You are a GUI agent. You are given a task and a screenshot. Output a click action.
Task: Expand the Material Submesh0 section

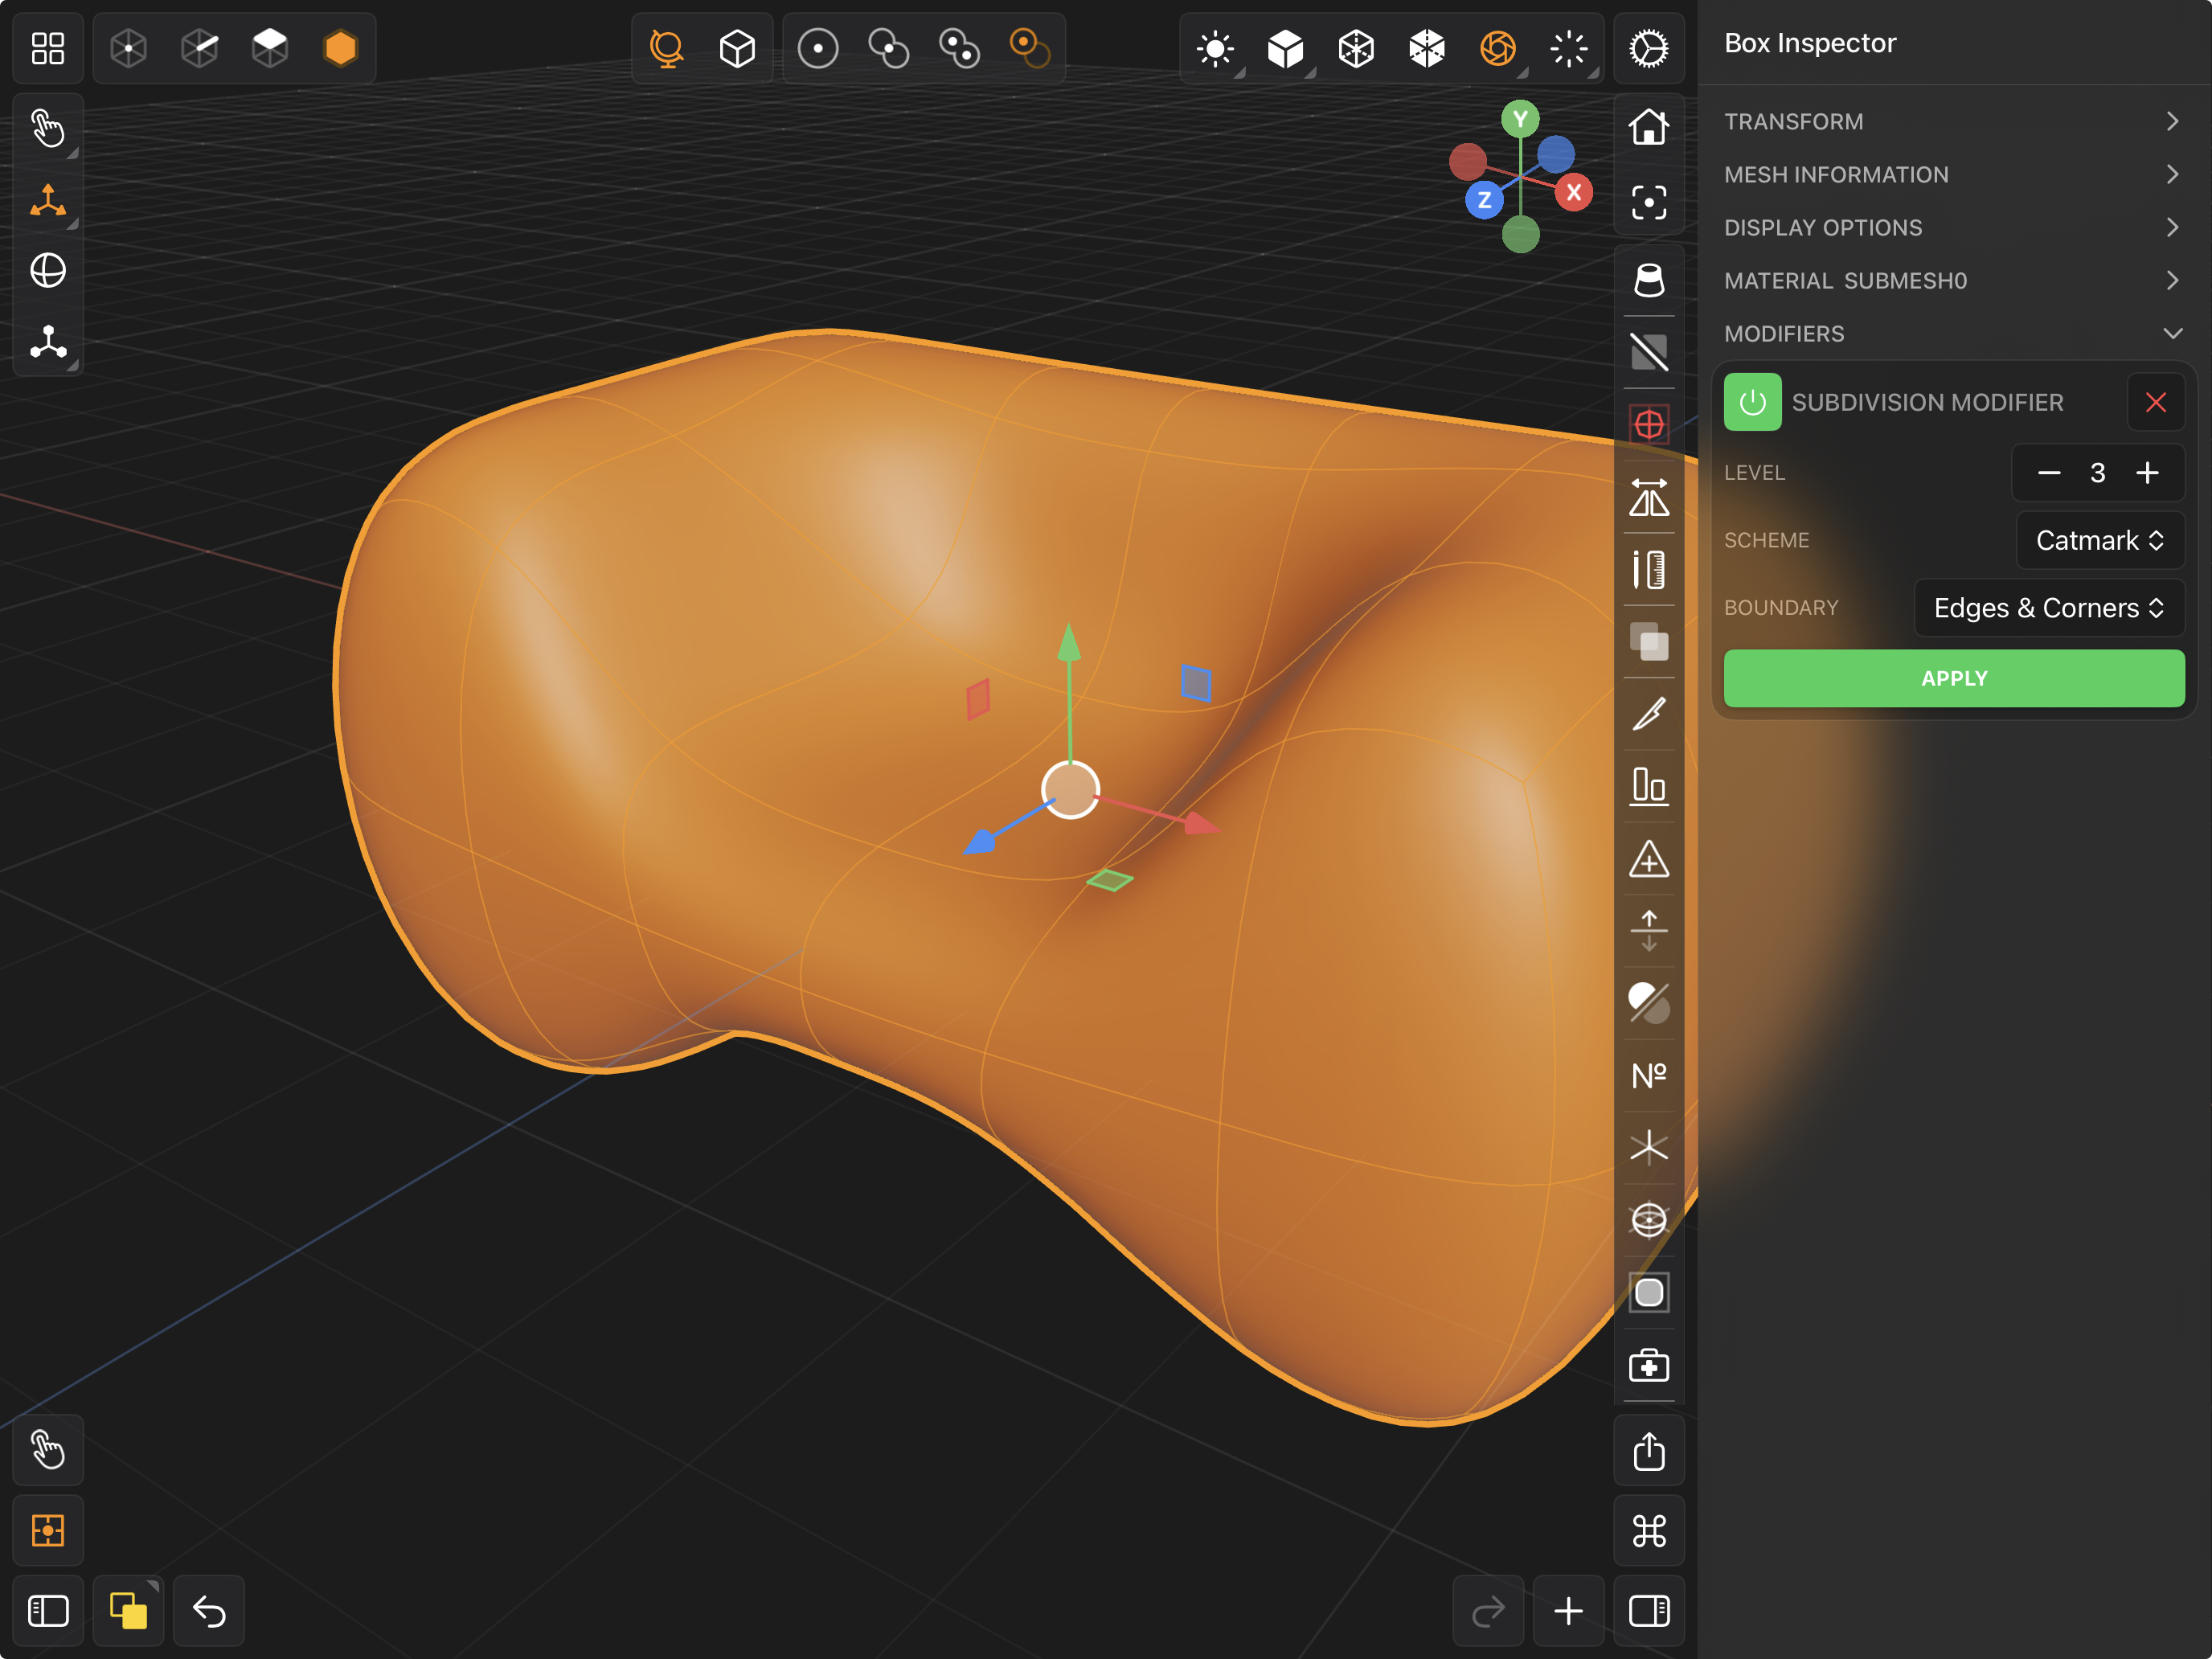click(x=1954, y=280)
